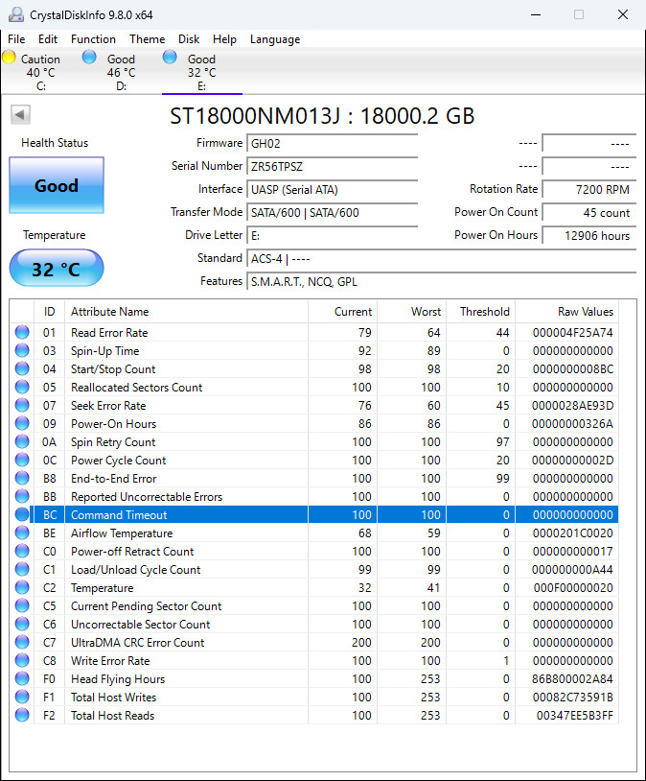Click the Raw Values column header

pos(566,311)
